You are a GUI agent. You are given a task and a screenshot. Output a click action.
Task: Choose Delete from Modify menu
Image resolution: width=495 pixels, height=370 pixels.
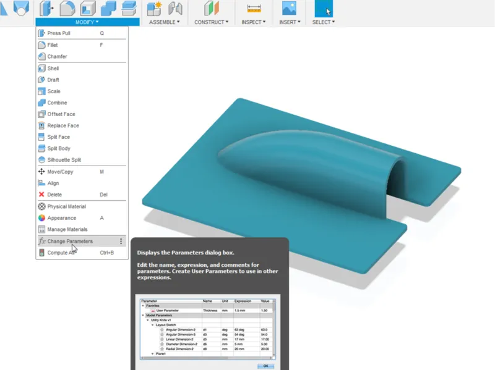[82, 195]
